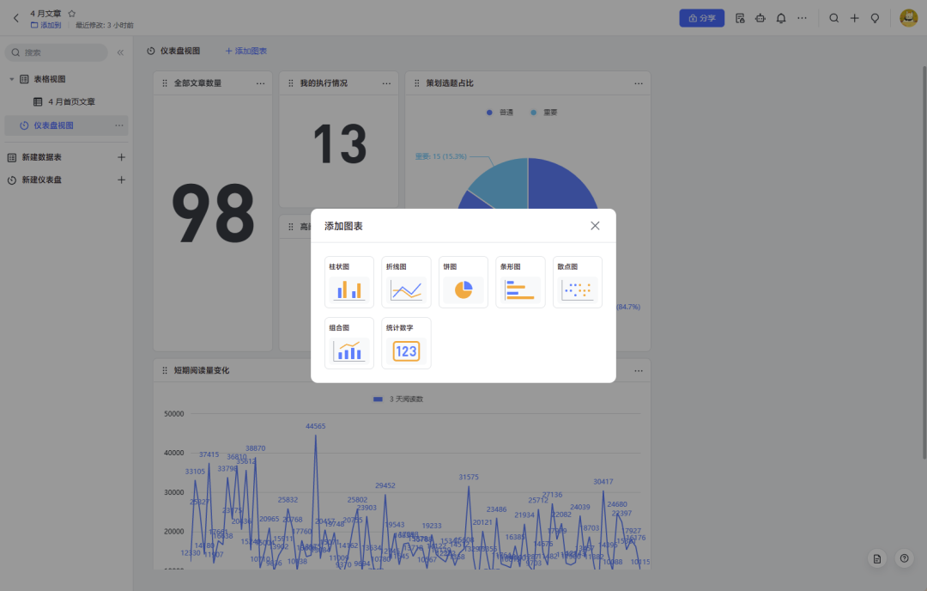Add a new table via 新建数据表 plus

tap(121, 157)
